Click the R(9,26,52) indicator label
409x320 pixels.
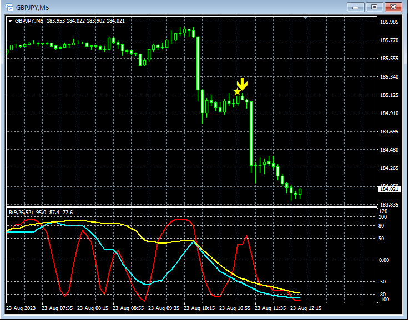click(x=41, y=213)
